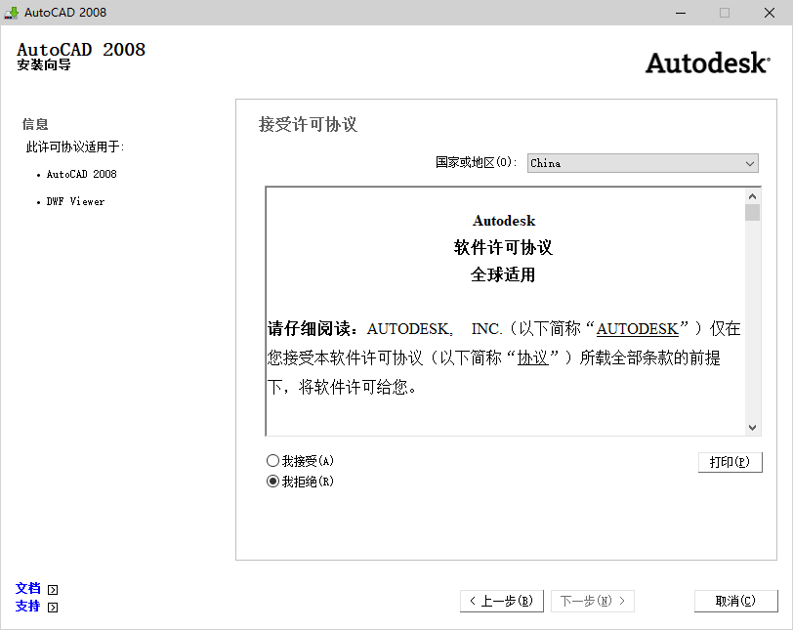Click the 打印(P) button
Image resolution: width=793 pixels, height=630 pixels.
coord(730,461)
